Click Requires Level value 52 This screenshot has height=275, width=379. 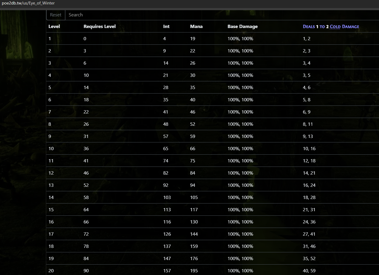(x=86, y=185)
